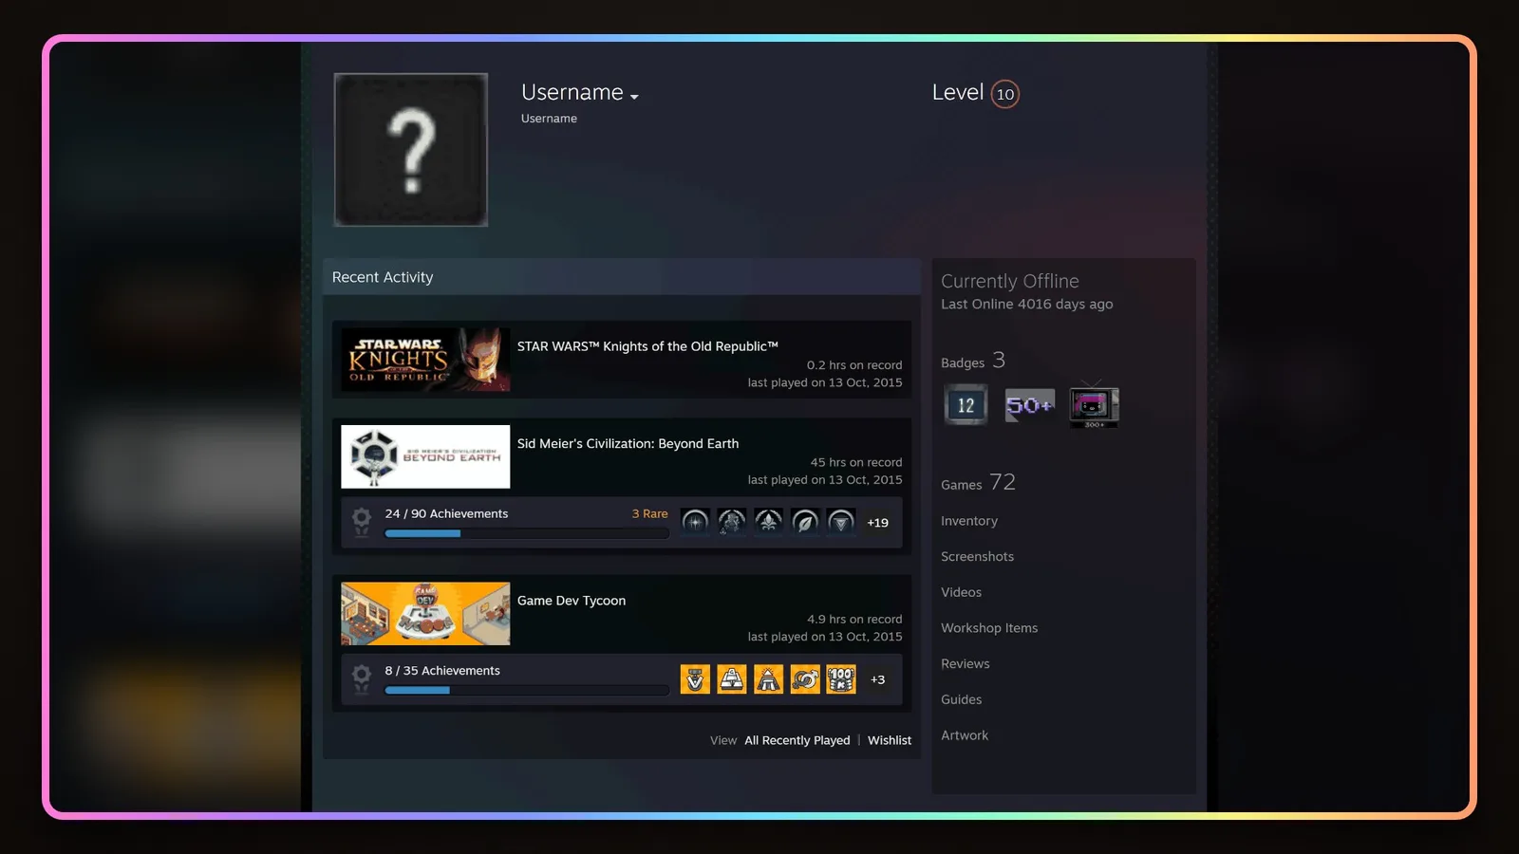Open the Inventory section
Viewport: 1519px width, 854px height.
click(969, 521)
